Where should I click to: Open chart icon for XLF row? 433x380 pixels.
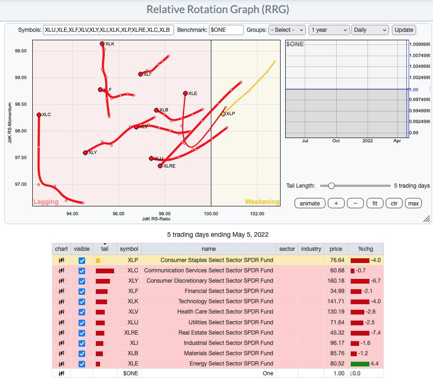[61, 291]
